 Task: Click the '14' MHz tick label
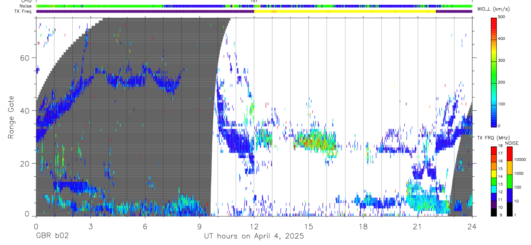501,177
